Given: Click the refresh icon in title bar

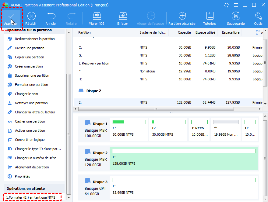Looking at the screenshot, I should pyautogui.click(x=227, y=5).
